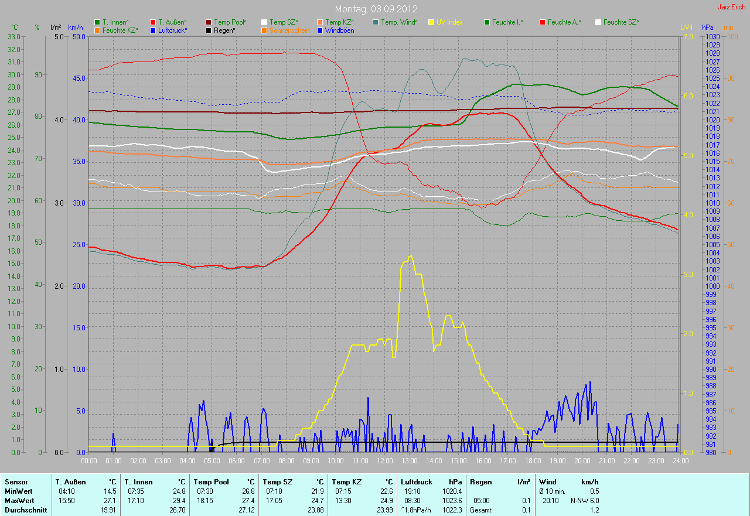Viewport: 750px width, 516px height.
Task: Click the blue Windböen legend swatch
Action: (320, 30)
